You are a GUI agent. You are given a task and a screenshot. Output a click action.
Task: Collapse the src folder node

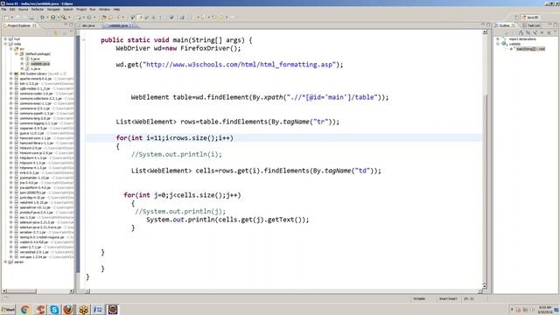11,49
